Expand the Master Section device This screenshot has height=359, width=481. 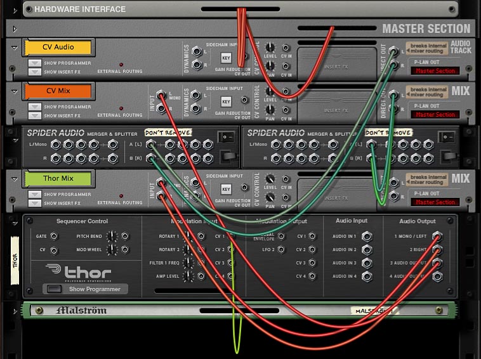tap(15, 29)
